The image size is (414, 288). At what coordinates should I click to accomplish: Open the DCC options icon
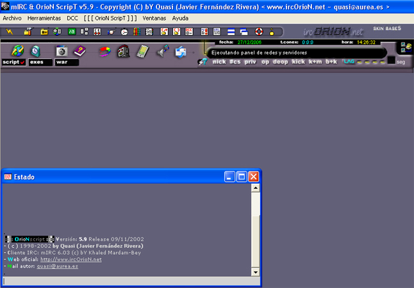pyautogui.click(x=189, y=31)
